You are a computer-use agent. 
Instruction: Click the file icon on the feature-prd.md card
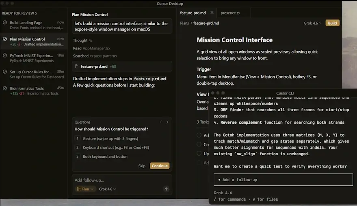(x=77, y=67)
